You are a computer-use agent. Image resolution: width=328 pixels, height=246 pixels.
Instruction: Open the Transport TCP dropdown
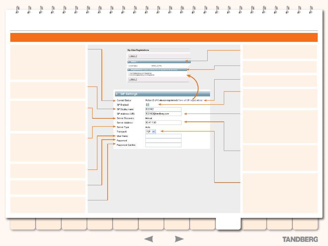(x=151, y=131)
